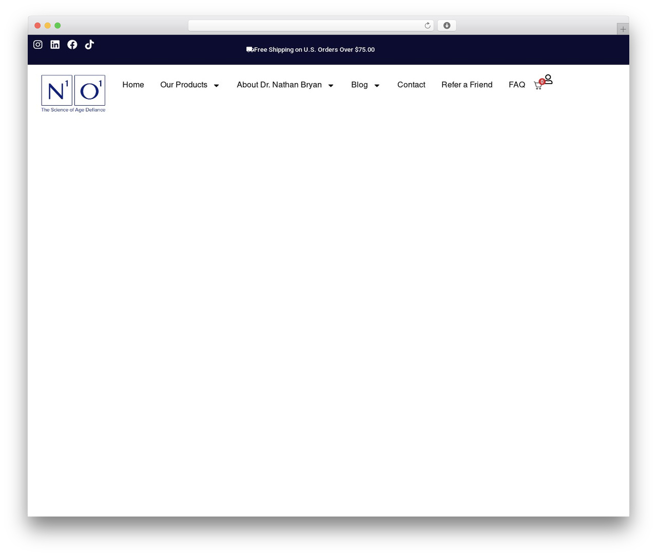Add a new browser tab
Screen dimensions: 657x556
coord(623,29)
